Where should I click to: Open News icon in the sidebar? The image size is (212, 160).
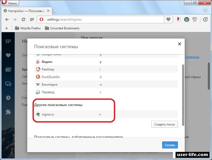[8, 70]
